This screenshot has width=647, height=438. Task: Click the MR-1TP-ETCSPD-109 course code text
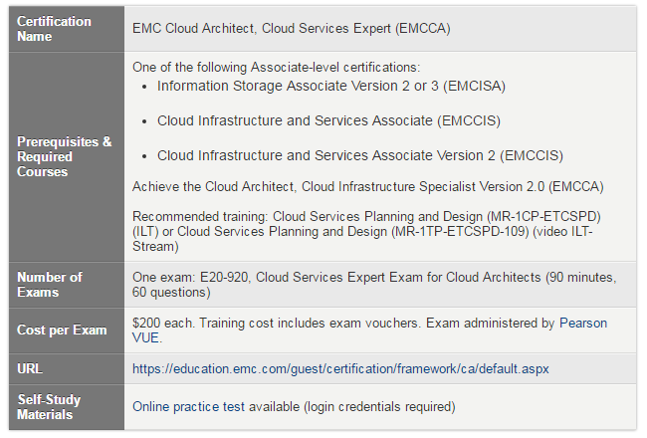pyautogui.click(x=460, y=232)
